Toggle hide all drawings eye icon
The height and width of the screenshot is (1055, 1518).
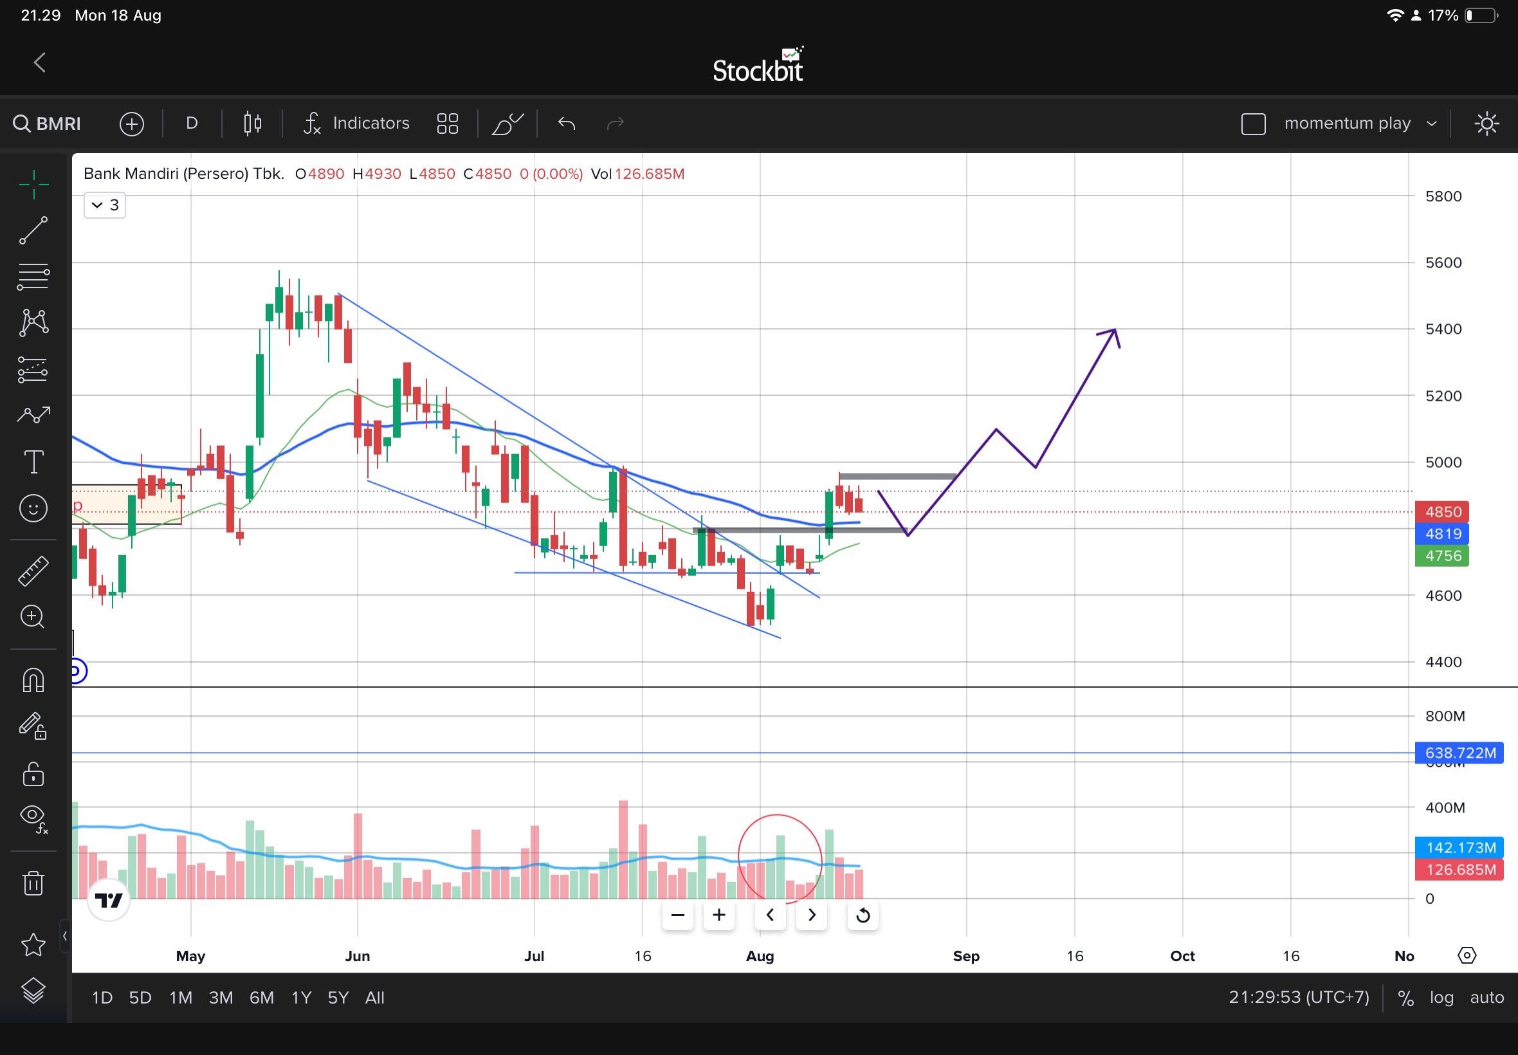click(x=33, y=819)
